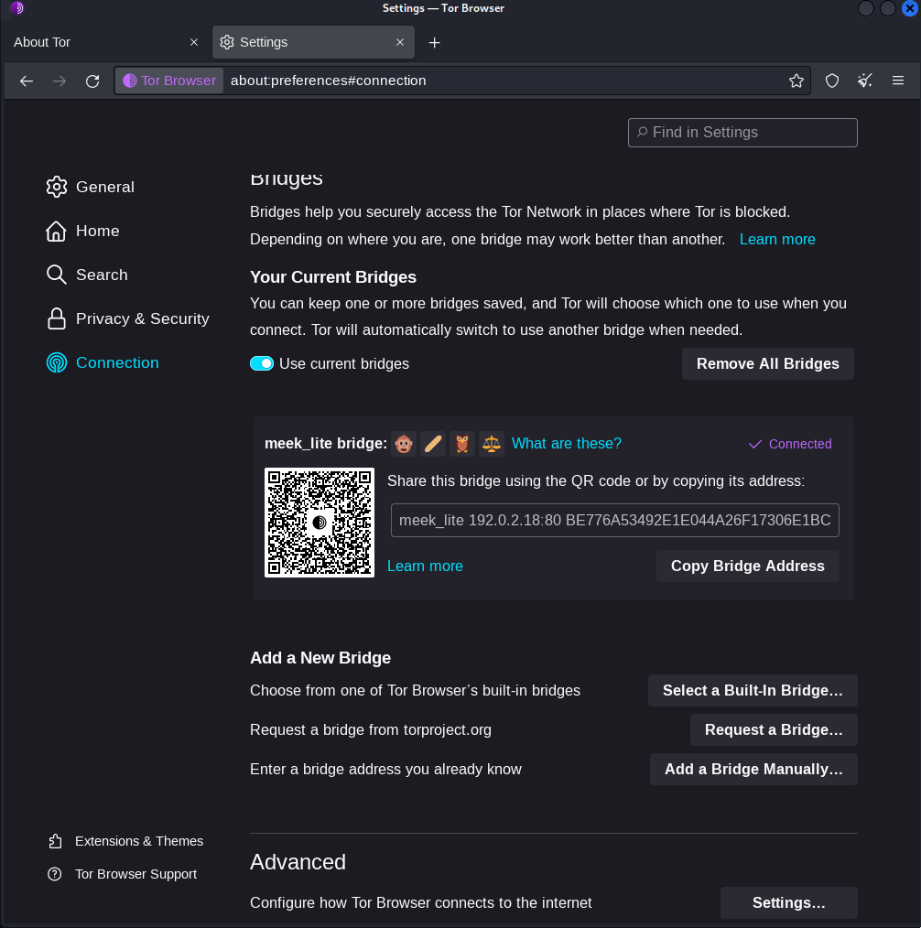Open the application menu (hamburger icon)
Screen dimensions: 921x928
click(x=898, y=81)
